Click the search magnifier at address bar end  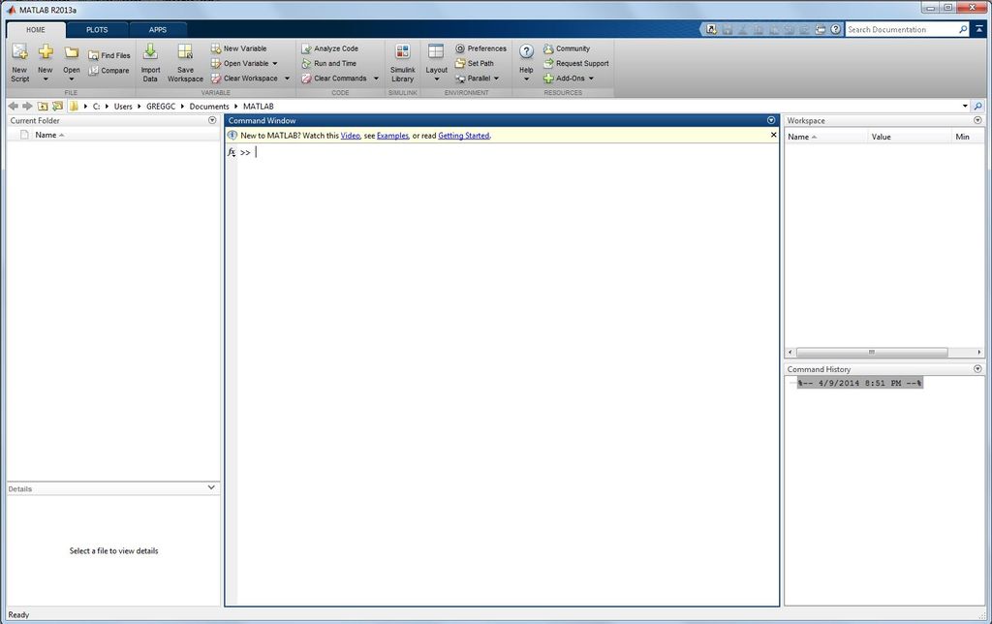[x=978, y=107]
